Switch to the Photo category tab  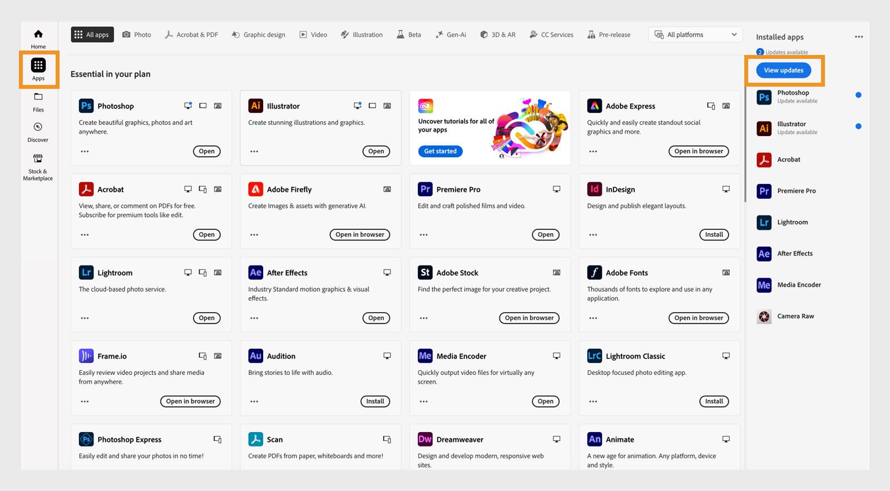click(x=137, y=34)
